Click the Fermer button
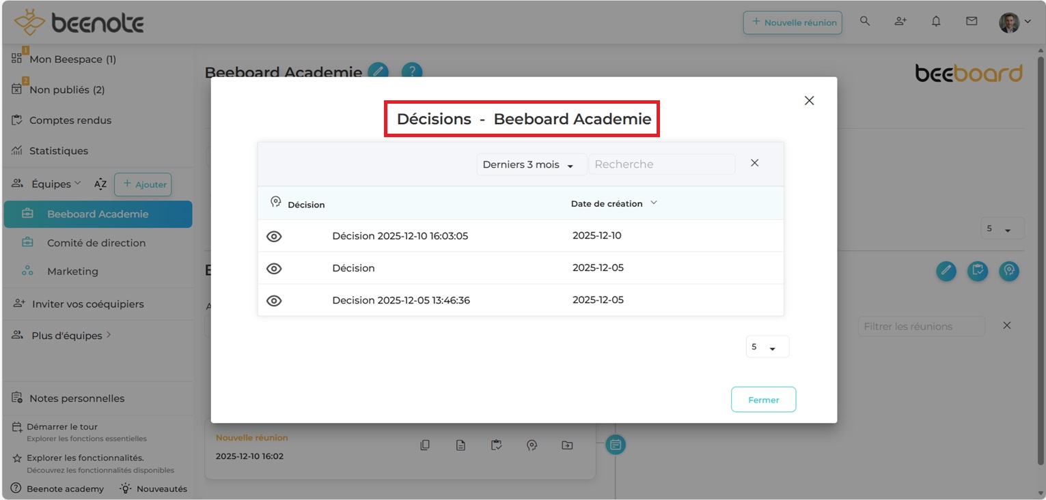This screenshot has width=1046, height=500. [x=763, y=400]
